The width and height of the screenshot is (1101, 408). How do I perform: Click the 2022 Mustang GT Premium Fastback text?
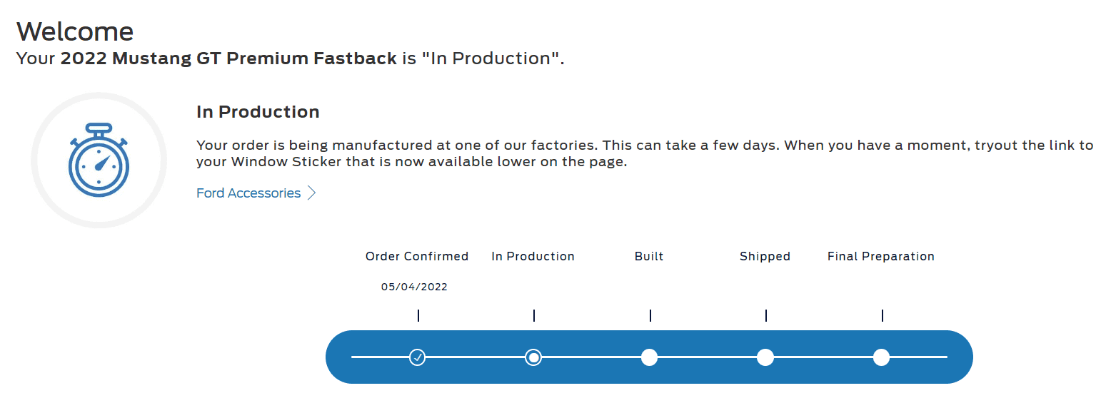coord(228,58)
